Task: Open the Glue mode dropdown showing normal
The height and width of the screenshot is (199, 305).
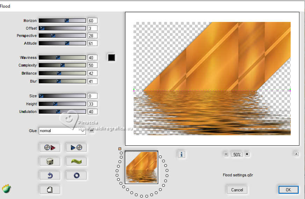Action: (x=62, y=131)
